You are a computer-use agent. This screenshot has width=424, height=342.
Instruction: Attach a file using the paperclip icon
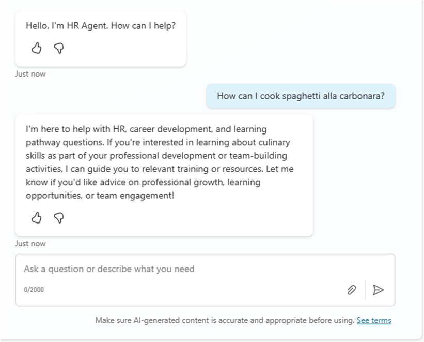pyautogui.click(x=351, y=290)
